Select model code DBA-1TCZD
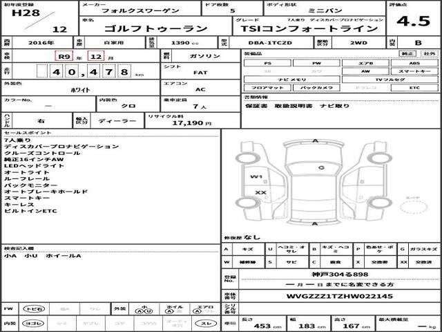Screen dimensions: 442x332 (270, 43)
